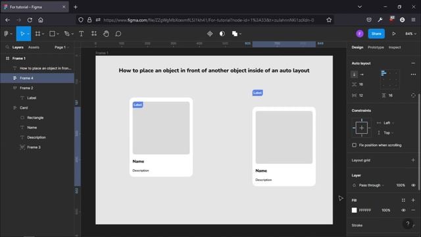Open Pass through blend mode dropdown
Viewport: 421px width, 237px height.
pyautogui.click(x=371, y=185)
